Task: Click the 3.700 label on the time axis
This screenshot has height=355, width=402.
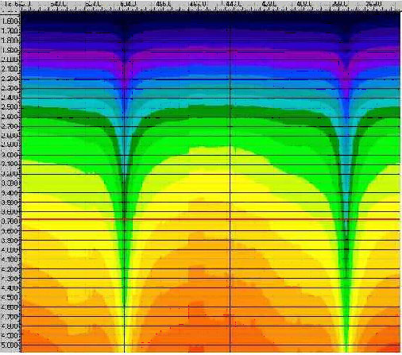Action: pyautogui.click(x=10, y=222)
